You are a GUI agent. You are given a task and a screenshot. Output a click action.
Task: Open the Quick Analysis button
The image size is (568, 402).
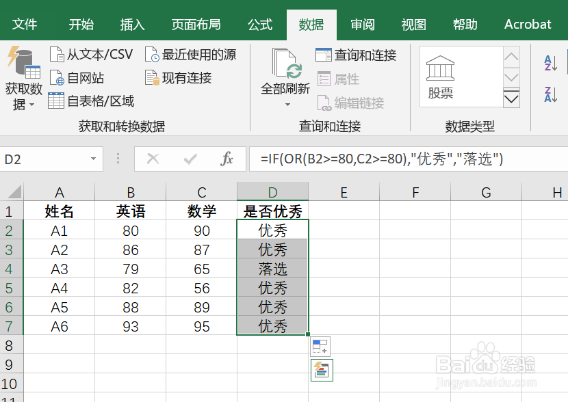(322, 370)
